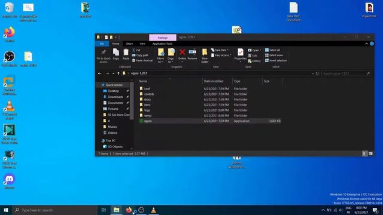The height and width of the screenshot is (215, 383).
Task: Click Invert selection in the ribbon
Action: 276,60
